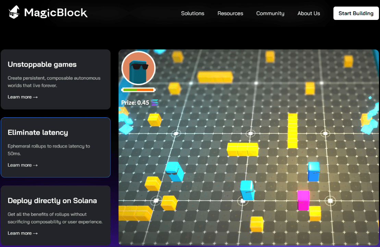380x247 pixels.
Task: Click the arrow after Learn more under Unstoppable games
Action: point(35,97)
